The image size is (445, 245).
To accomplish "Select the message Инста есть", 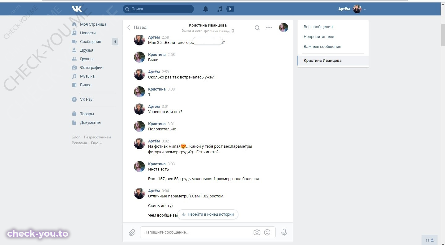I will (158, 169).
